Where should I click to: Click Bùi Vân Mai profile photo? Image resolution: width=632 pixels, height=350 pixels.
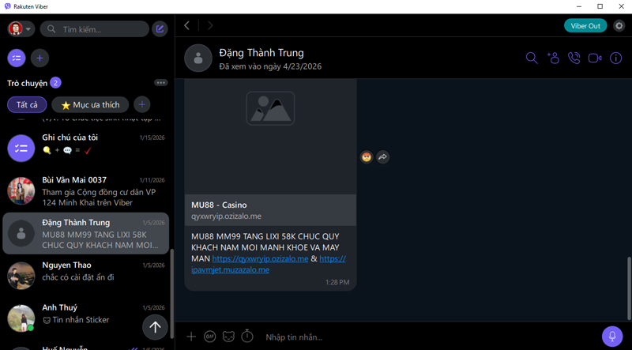point(21,190)
